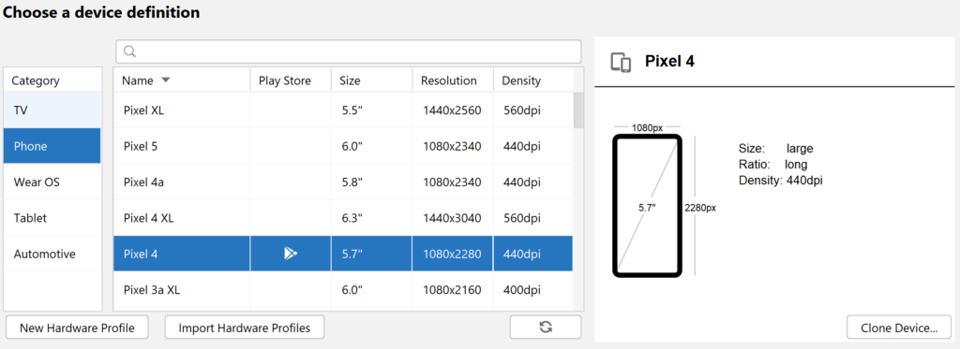Click the 1440x2560 resolution cell

click(453, 110)
